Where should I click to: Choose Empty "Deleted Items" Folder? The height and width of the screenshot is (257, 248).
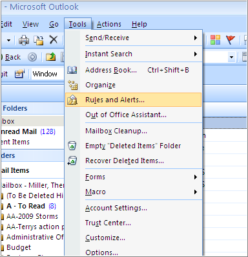click(x=133, y=146)
